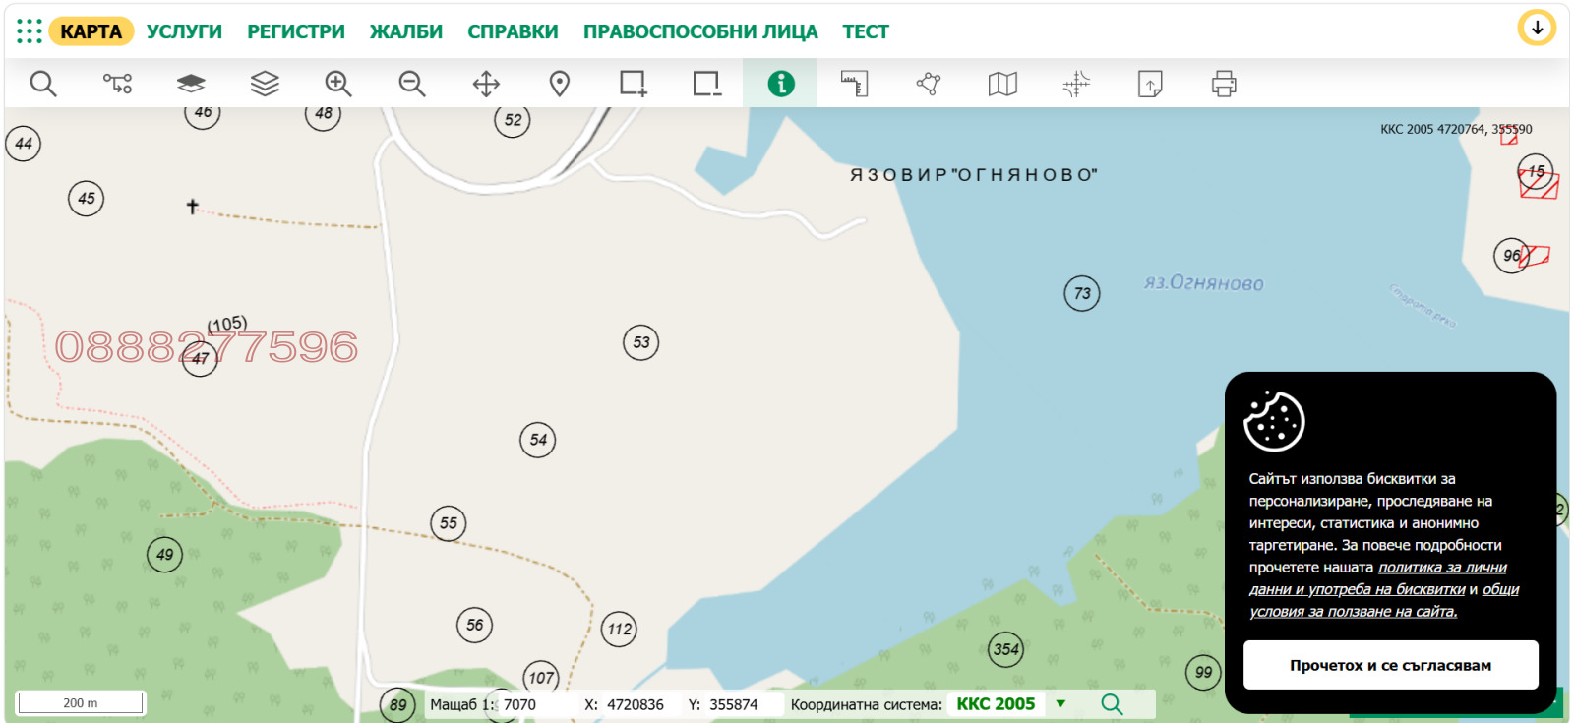Click parcel marker 55 on map
The image size is (1574, 723).
449,523
